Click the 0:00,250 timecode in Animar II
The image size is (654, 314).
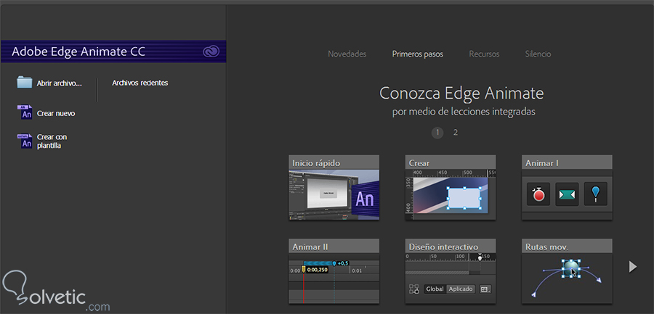pos(317,270)
